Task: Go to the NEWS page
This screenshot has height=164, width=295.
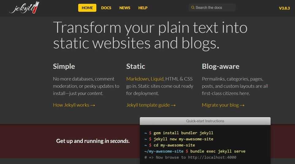Action: pyautogui.click(x=125, y=8)
